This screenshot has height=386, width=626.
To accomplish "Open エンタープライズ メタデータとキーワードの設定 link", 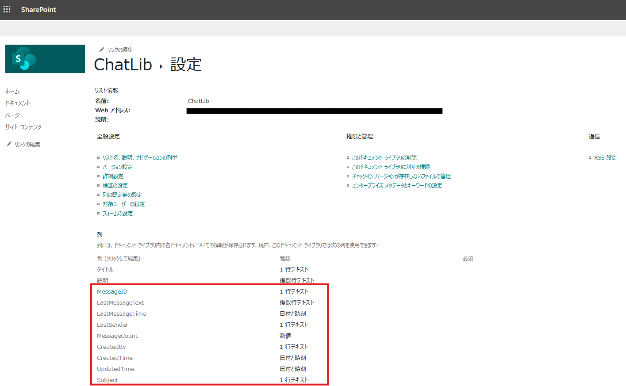I will [397, 186].
